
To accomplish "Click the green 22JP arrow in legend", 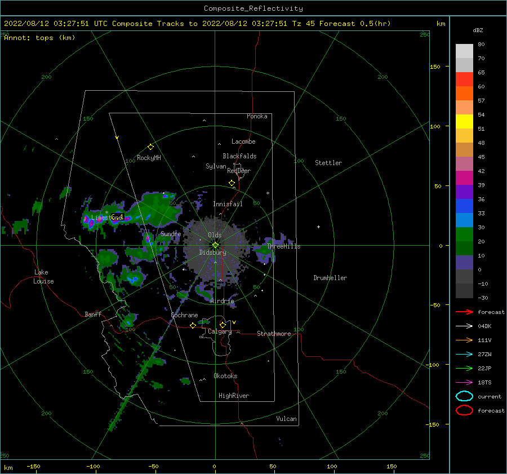I will [x=464, y=368].
